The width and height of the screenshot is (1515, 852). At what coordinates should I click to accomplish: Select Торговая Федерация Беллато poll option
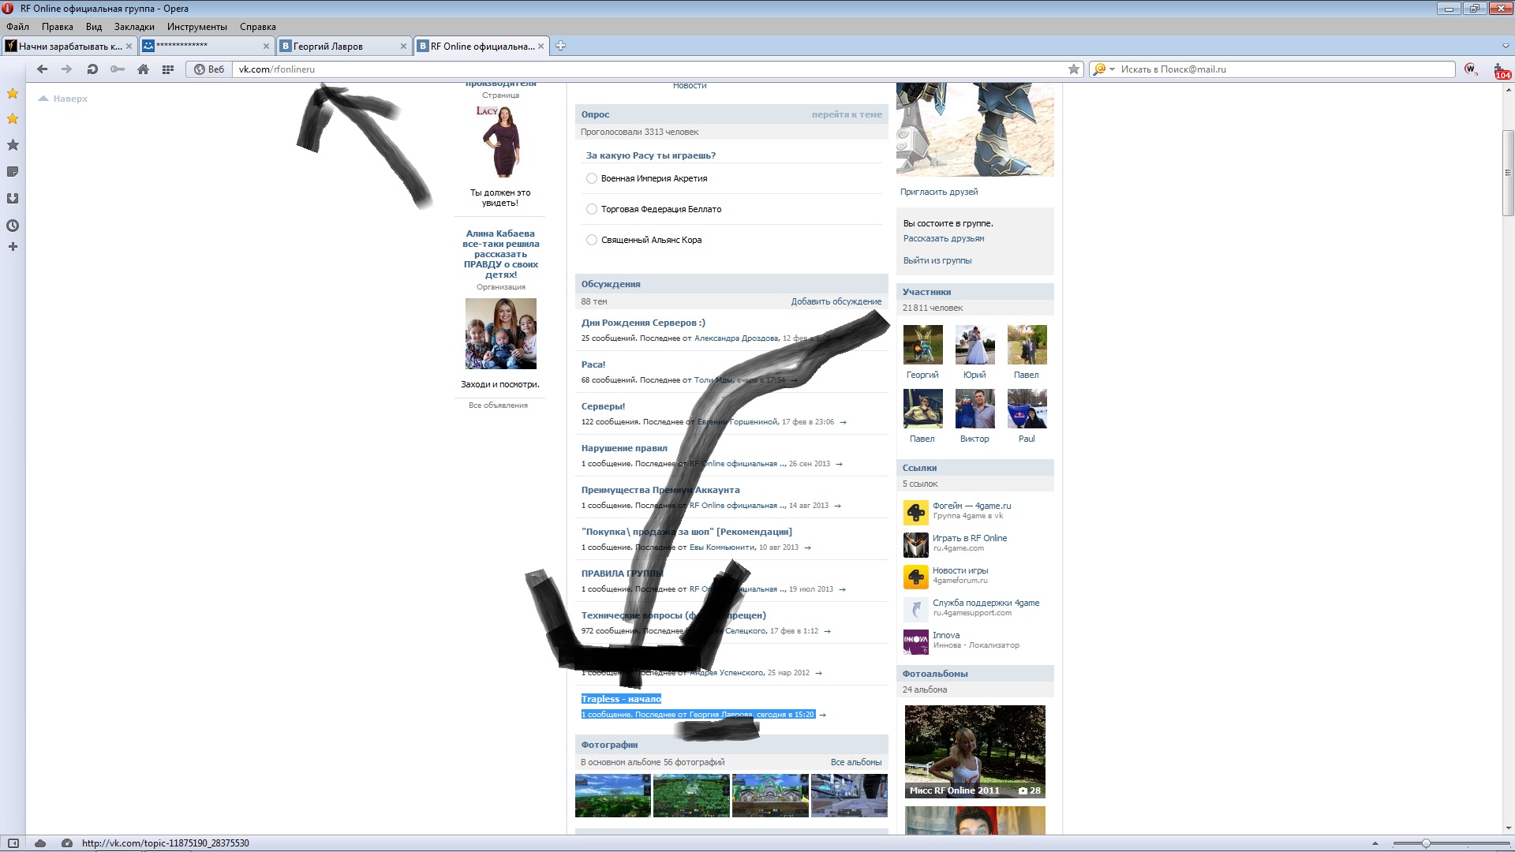591,209
